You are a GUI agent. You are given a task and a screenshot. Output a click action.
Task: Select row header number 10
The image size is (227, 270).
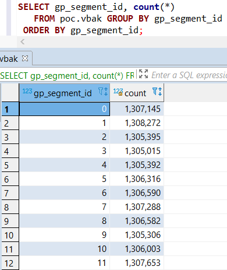tap(10, 235)
